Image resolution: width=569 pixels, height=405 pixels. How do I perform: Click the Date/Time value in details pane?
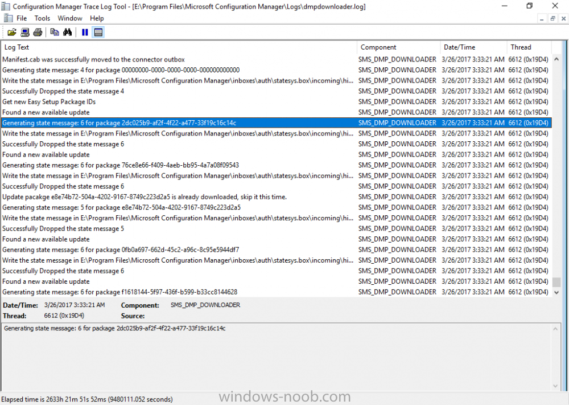click(x=75, y=305)
